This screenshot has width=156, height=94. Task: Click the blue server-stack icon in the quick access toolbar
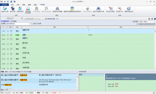(x=11, y=2)
